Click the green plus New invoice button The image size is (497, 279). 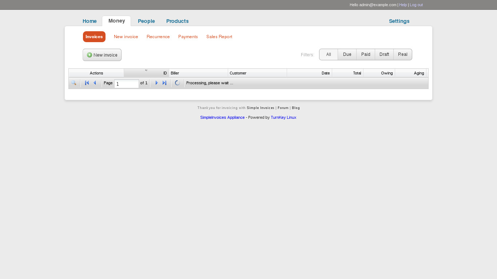[102, 55]
